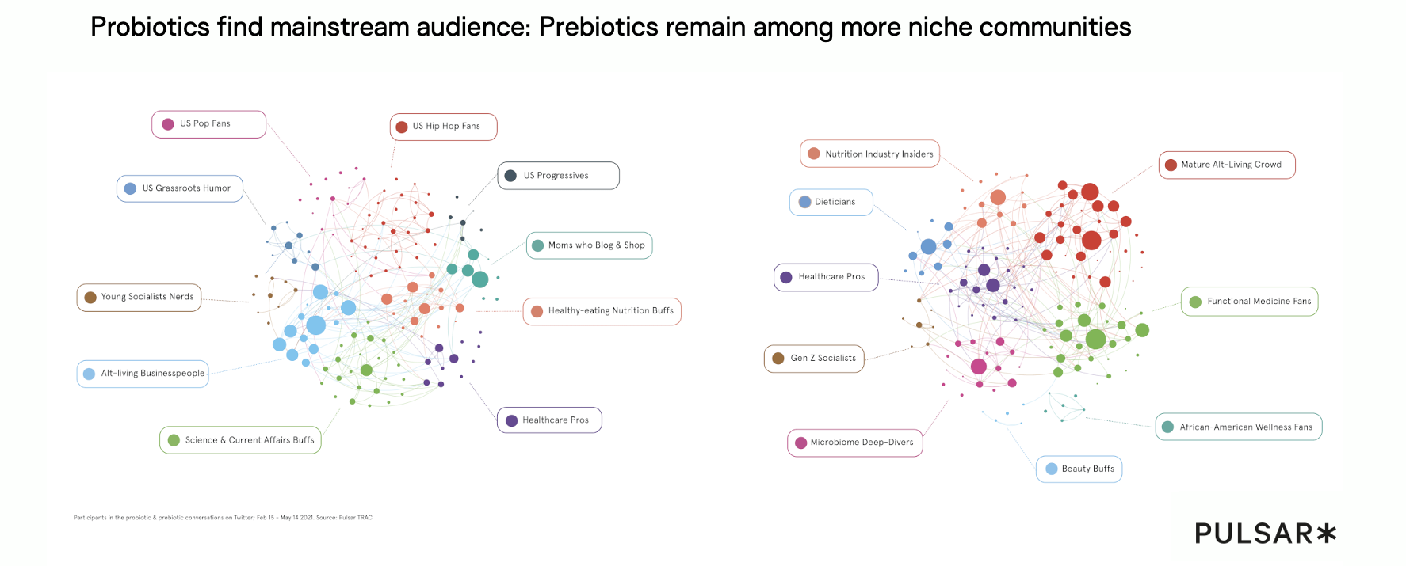The height and width of the screenshot is (566, 1406).
Task: Click the Young Socialists Nerds brown dot
Action: click(x=90, y=298)
